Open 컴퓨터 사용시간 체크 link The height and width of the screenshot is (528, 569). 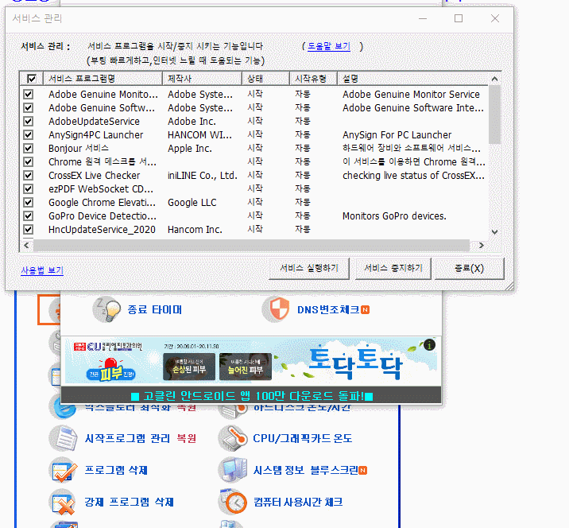point(298,503)
